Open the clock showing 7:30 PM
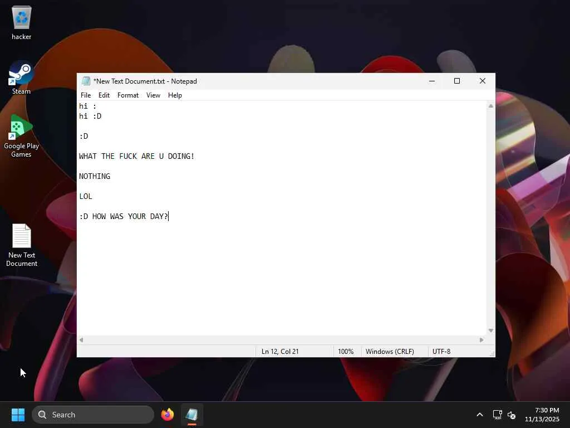This screenshot has height=428, width=570. coord(542,415)
